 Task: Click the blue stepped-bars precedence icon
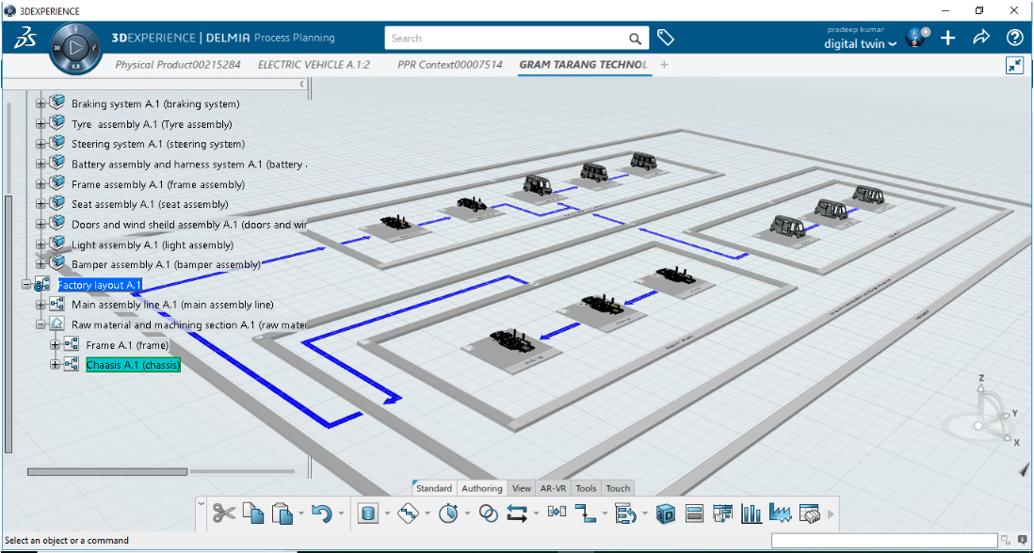click(x=586, y=513)
